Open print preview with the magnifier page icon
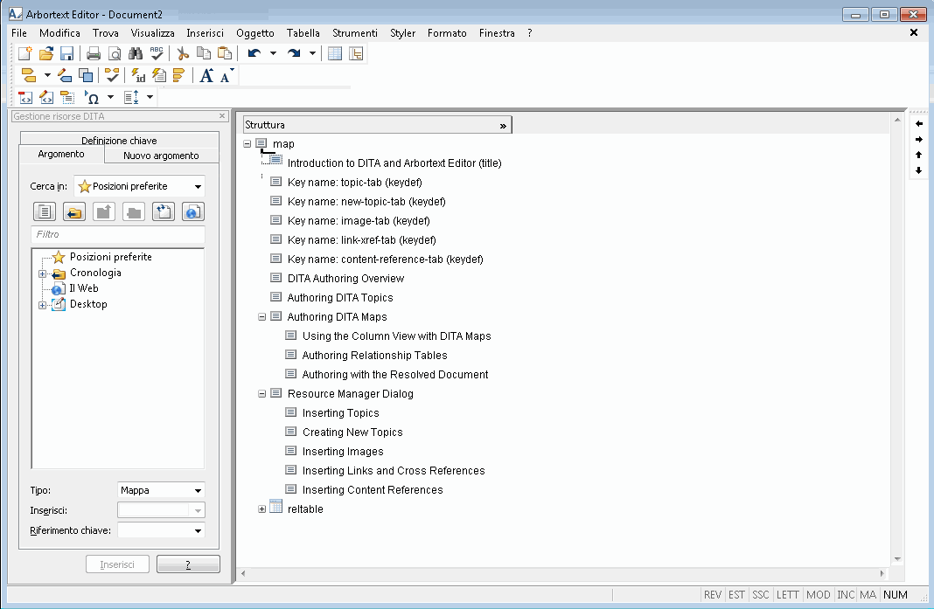 click(x=115, y=53)
